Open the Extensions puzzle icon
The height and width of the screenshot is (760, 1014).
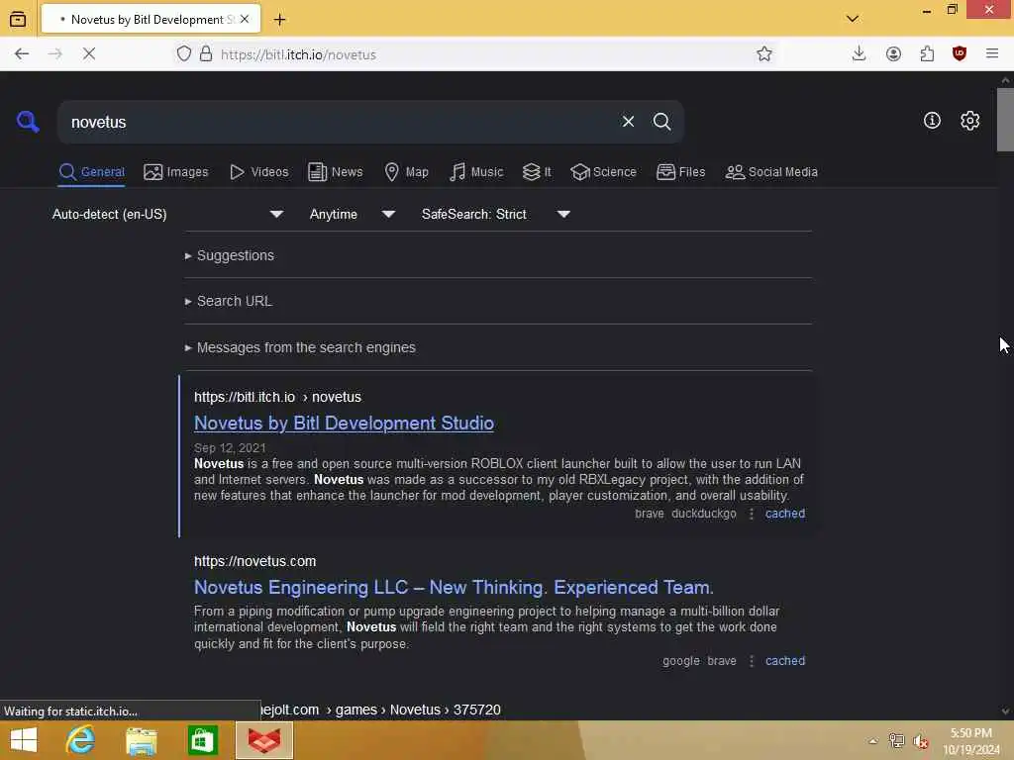pos(927,54)
